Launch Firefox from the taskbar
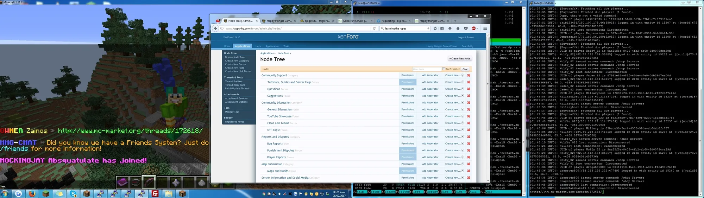This screenshot has width=704, height=198. (x=32, y=194)
